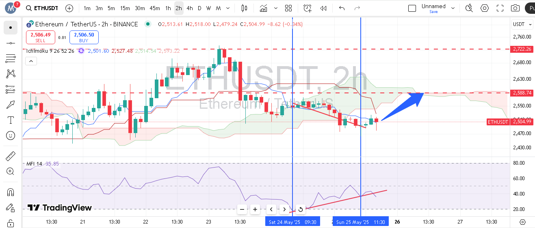Switch chart to monthly M interval
This screenshot has width=535, height=228.
(219, 8)
